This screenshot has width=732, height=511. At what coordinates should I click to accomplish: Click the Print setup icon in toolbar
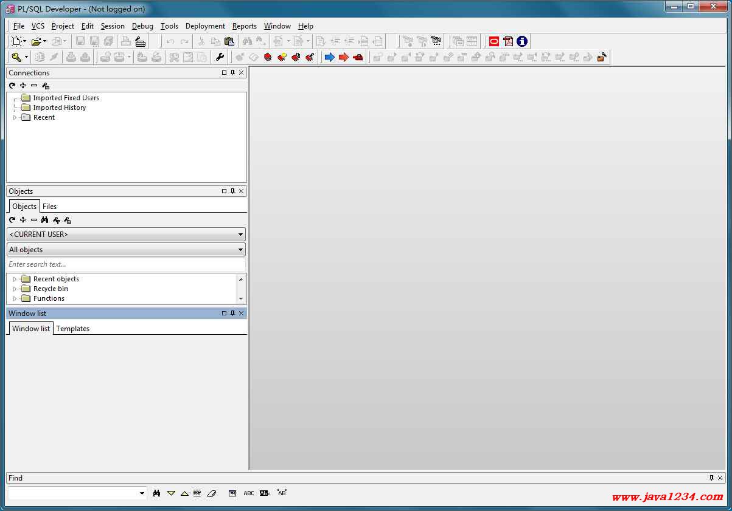click(141, 41)
